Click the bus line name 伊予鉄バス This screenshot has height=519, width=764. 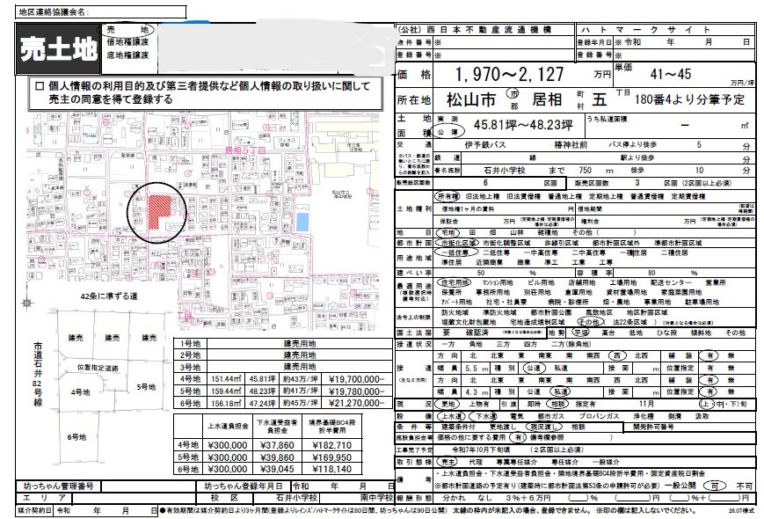[x=485, y=145]
